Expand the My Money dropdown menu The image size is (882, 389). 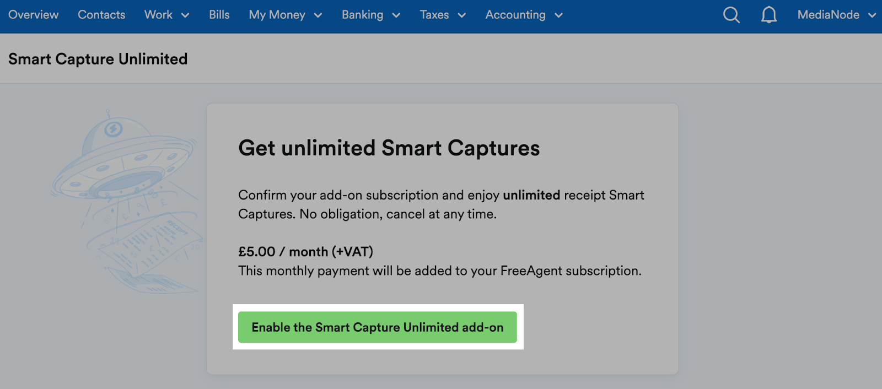tap(286, 15)
